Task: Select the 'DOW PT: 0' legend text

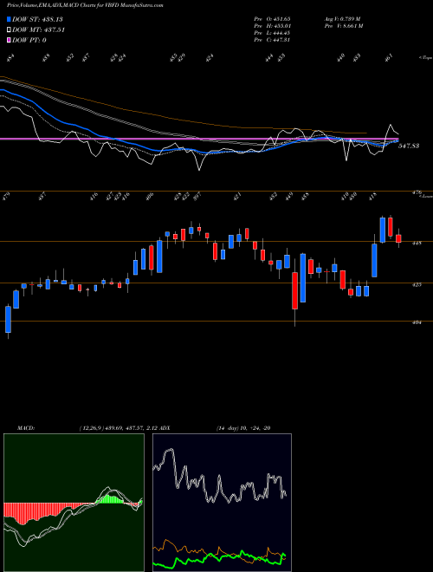Action: pos(29,40)
